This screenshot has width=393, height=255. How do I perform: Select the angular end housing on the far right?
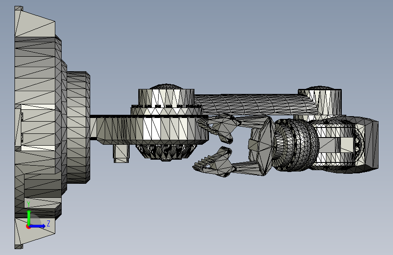[x=366, y=144]
